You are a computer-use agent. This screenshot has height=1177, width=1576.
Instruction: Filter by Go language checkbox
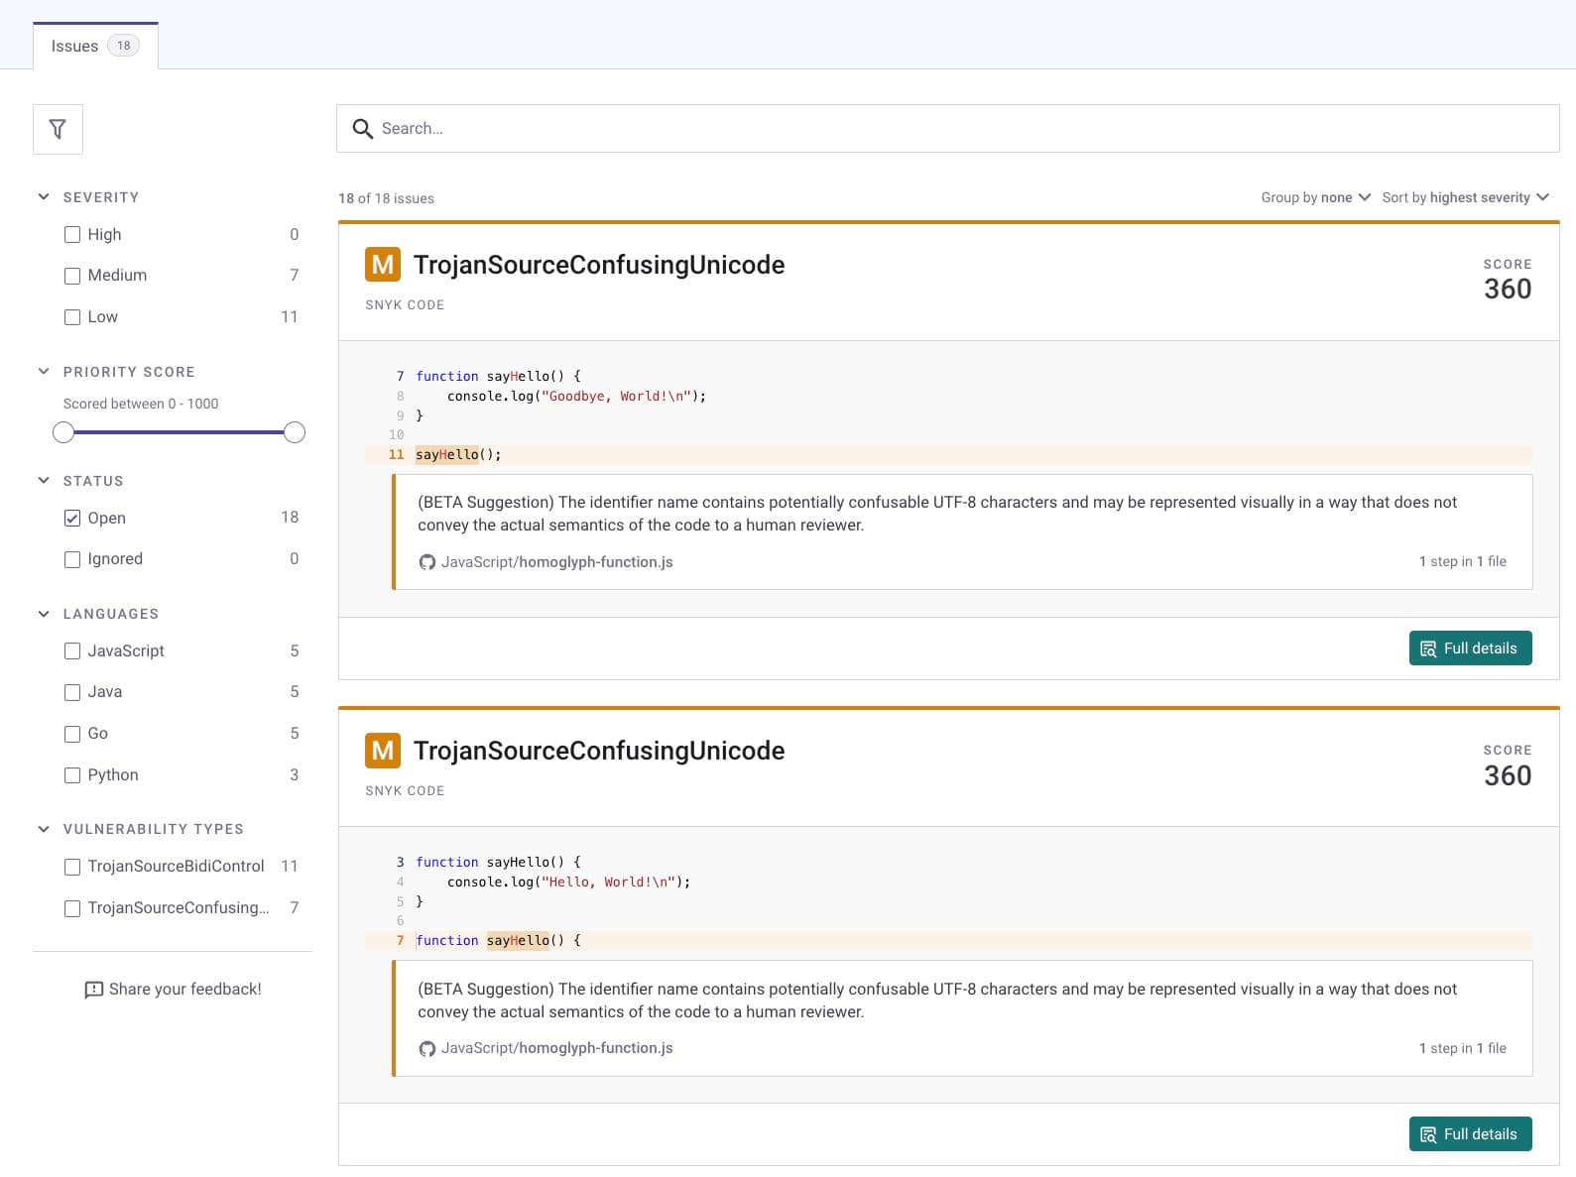tap(72, 734)
